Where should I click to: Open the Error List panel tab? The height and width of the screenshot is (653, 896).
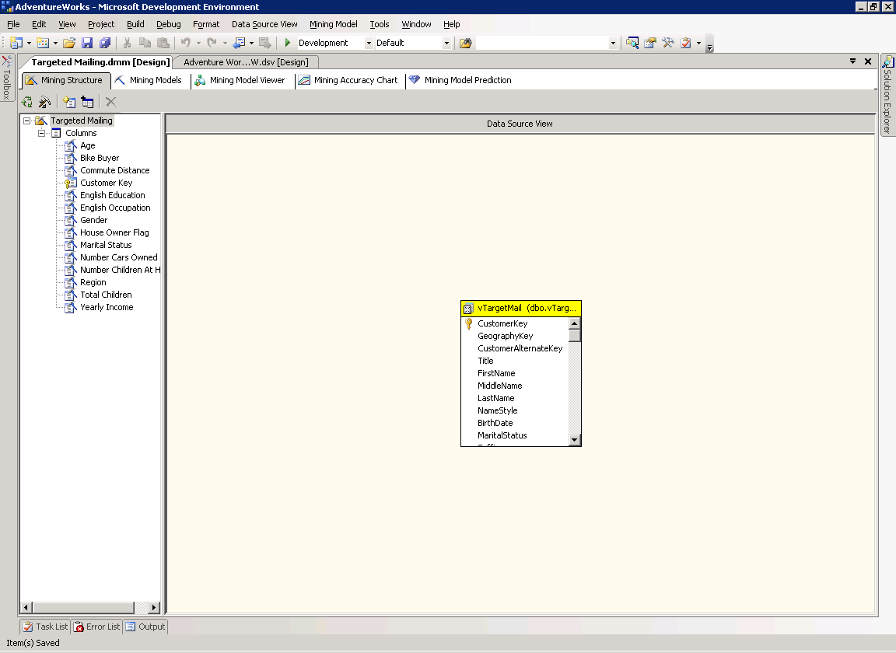pos(97,627)
